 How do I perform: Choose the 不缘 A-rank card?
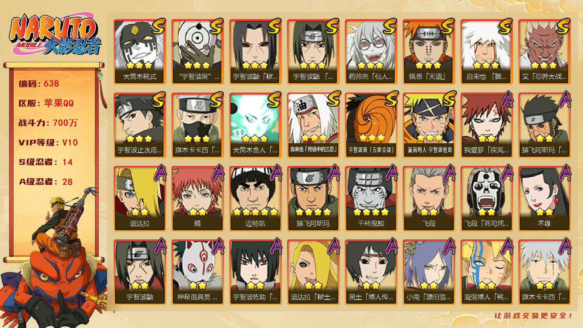(544, 199)
